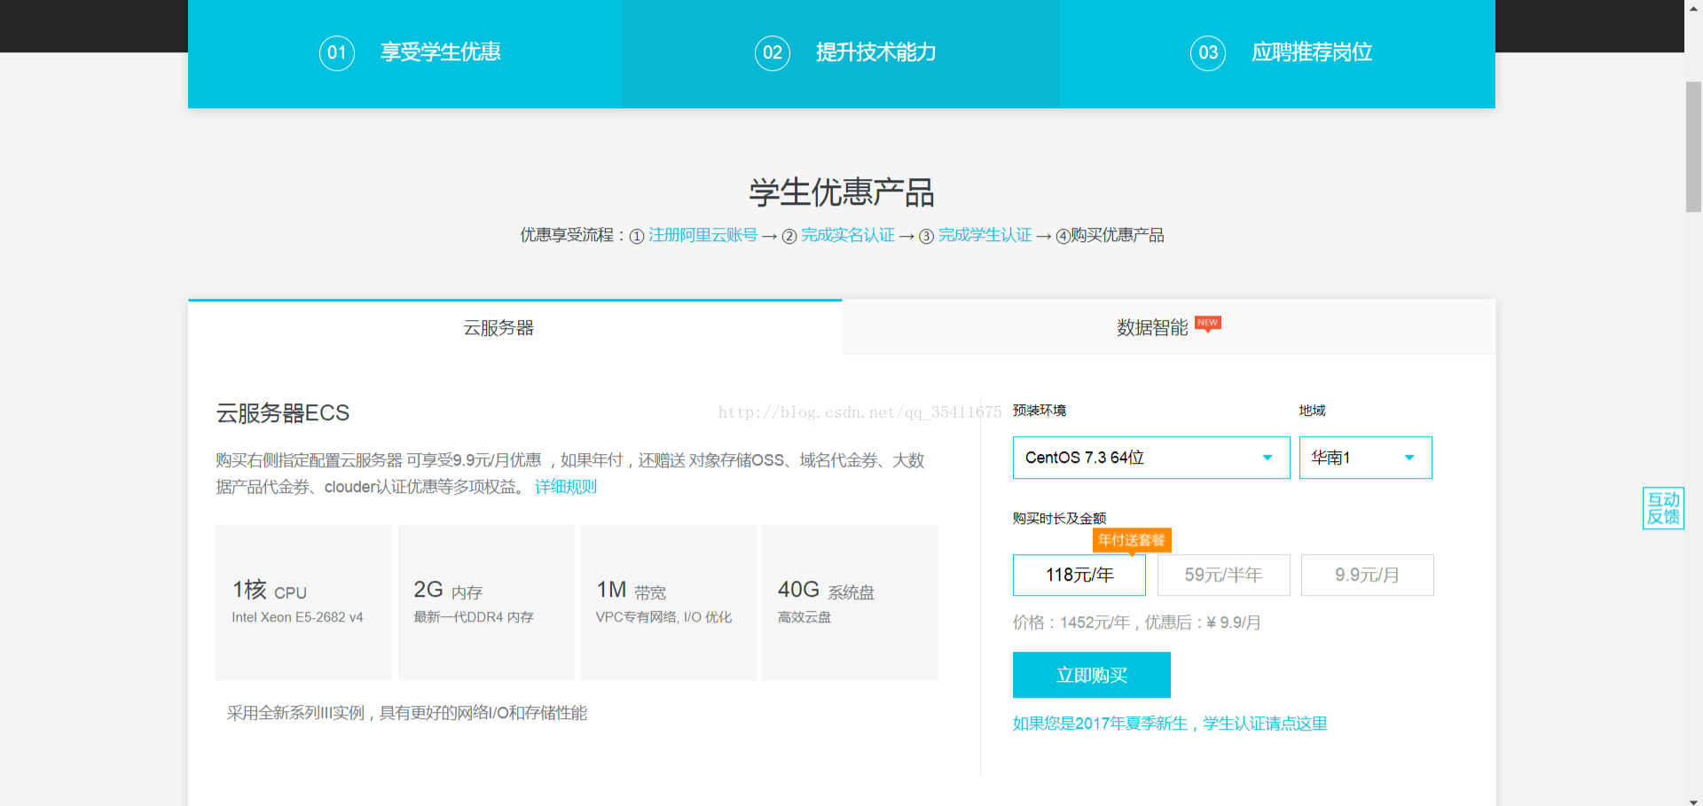This screenshot has width=1703, height=806.
Task: Click the 40G 系统盘 spec card
Action: click(x=850, y=602)
